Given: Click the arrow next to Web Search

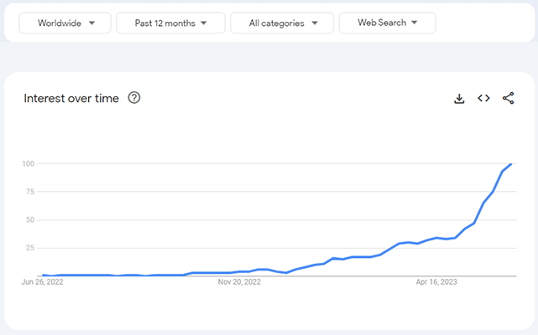Looking at the screenshot, I should coord(415,23).
